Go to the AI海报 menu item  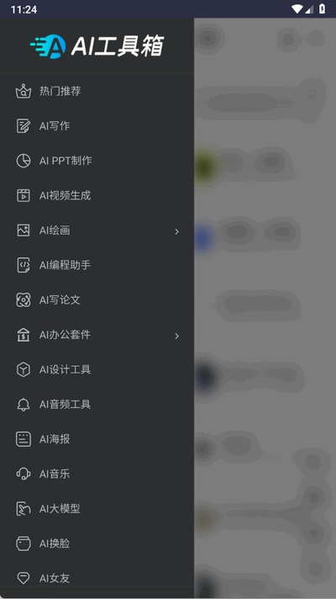[x=97, y=439]
